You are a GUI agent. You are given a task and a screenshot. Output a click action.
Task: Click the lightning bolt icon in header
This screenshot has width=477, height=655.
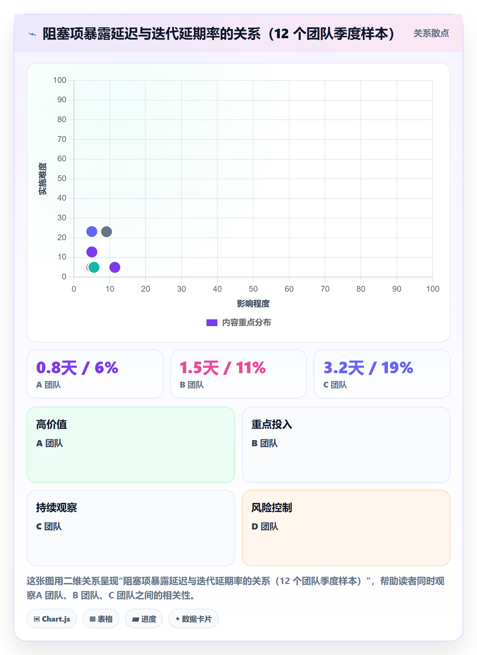pos(32,34)
